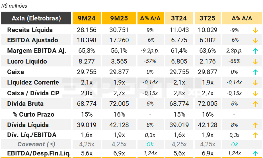
Task: Select the down arrow in Liquidez Corrente row
Action: coord(255,83)
